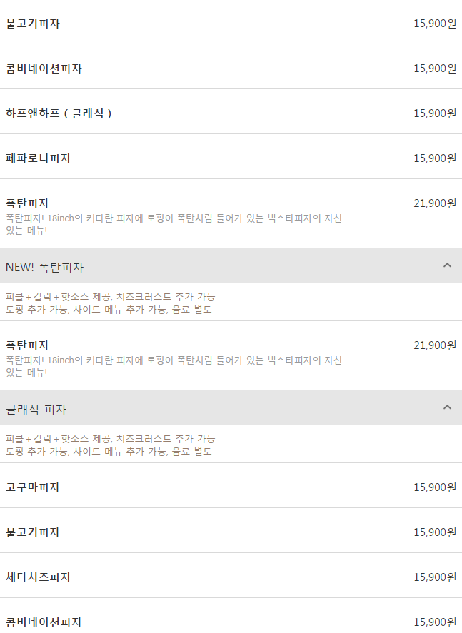Choose 콤비네이션피자 directly above 하프앤하프

click(x=44, y=69)
